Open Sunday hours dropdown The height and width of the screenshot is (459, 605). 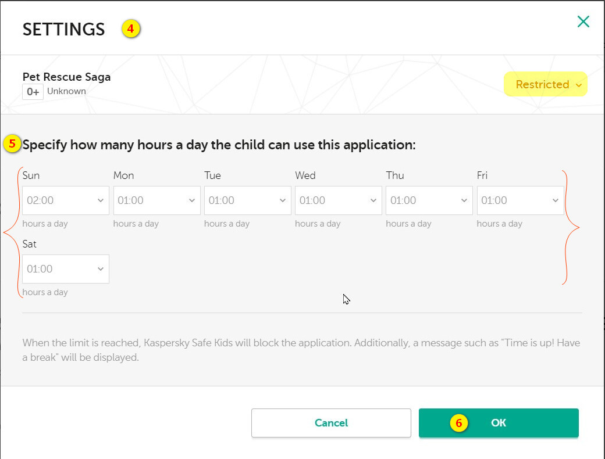(65, 200)
